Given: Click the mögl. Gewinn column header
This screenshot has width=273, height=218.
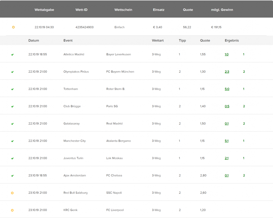Looking at the screenshot, I should pos(222,10).
